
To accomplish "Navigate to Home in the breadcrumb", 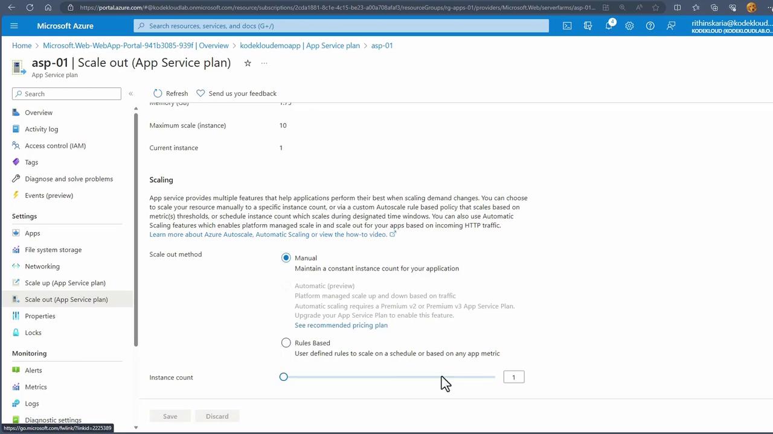I will coord(22,46).
